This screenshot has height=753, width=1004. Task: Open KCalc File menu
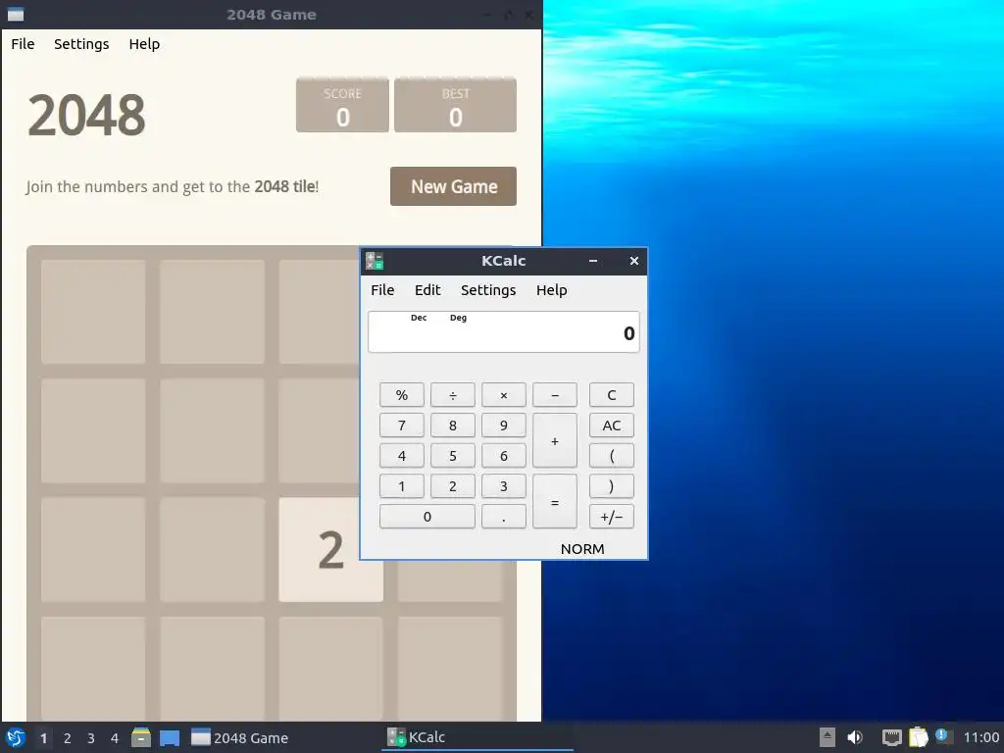coord(382,290)
